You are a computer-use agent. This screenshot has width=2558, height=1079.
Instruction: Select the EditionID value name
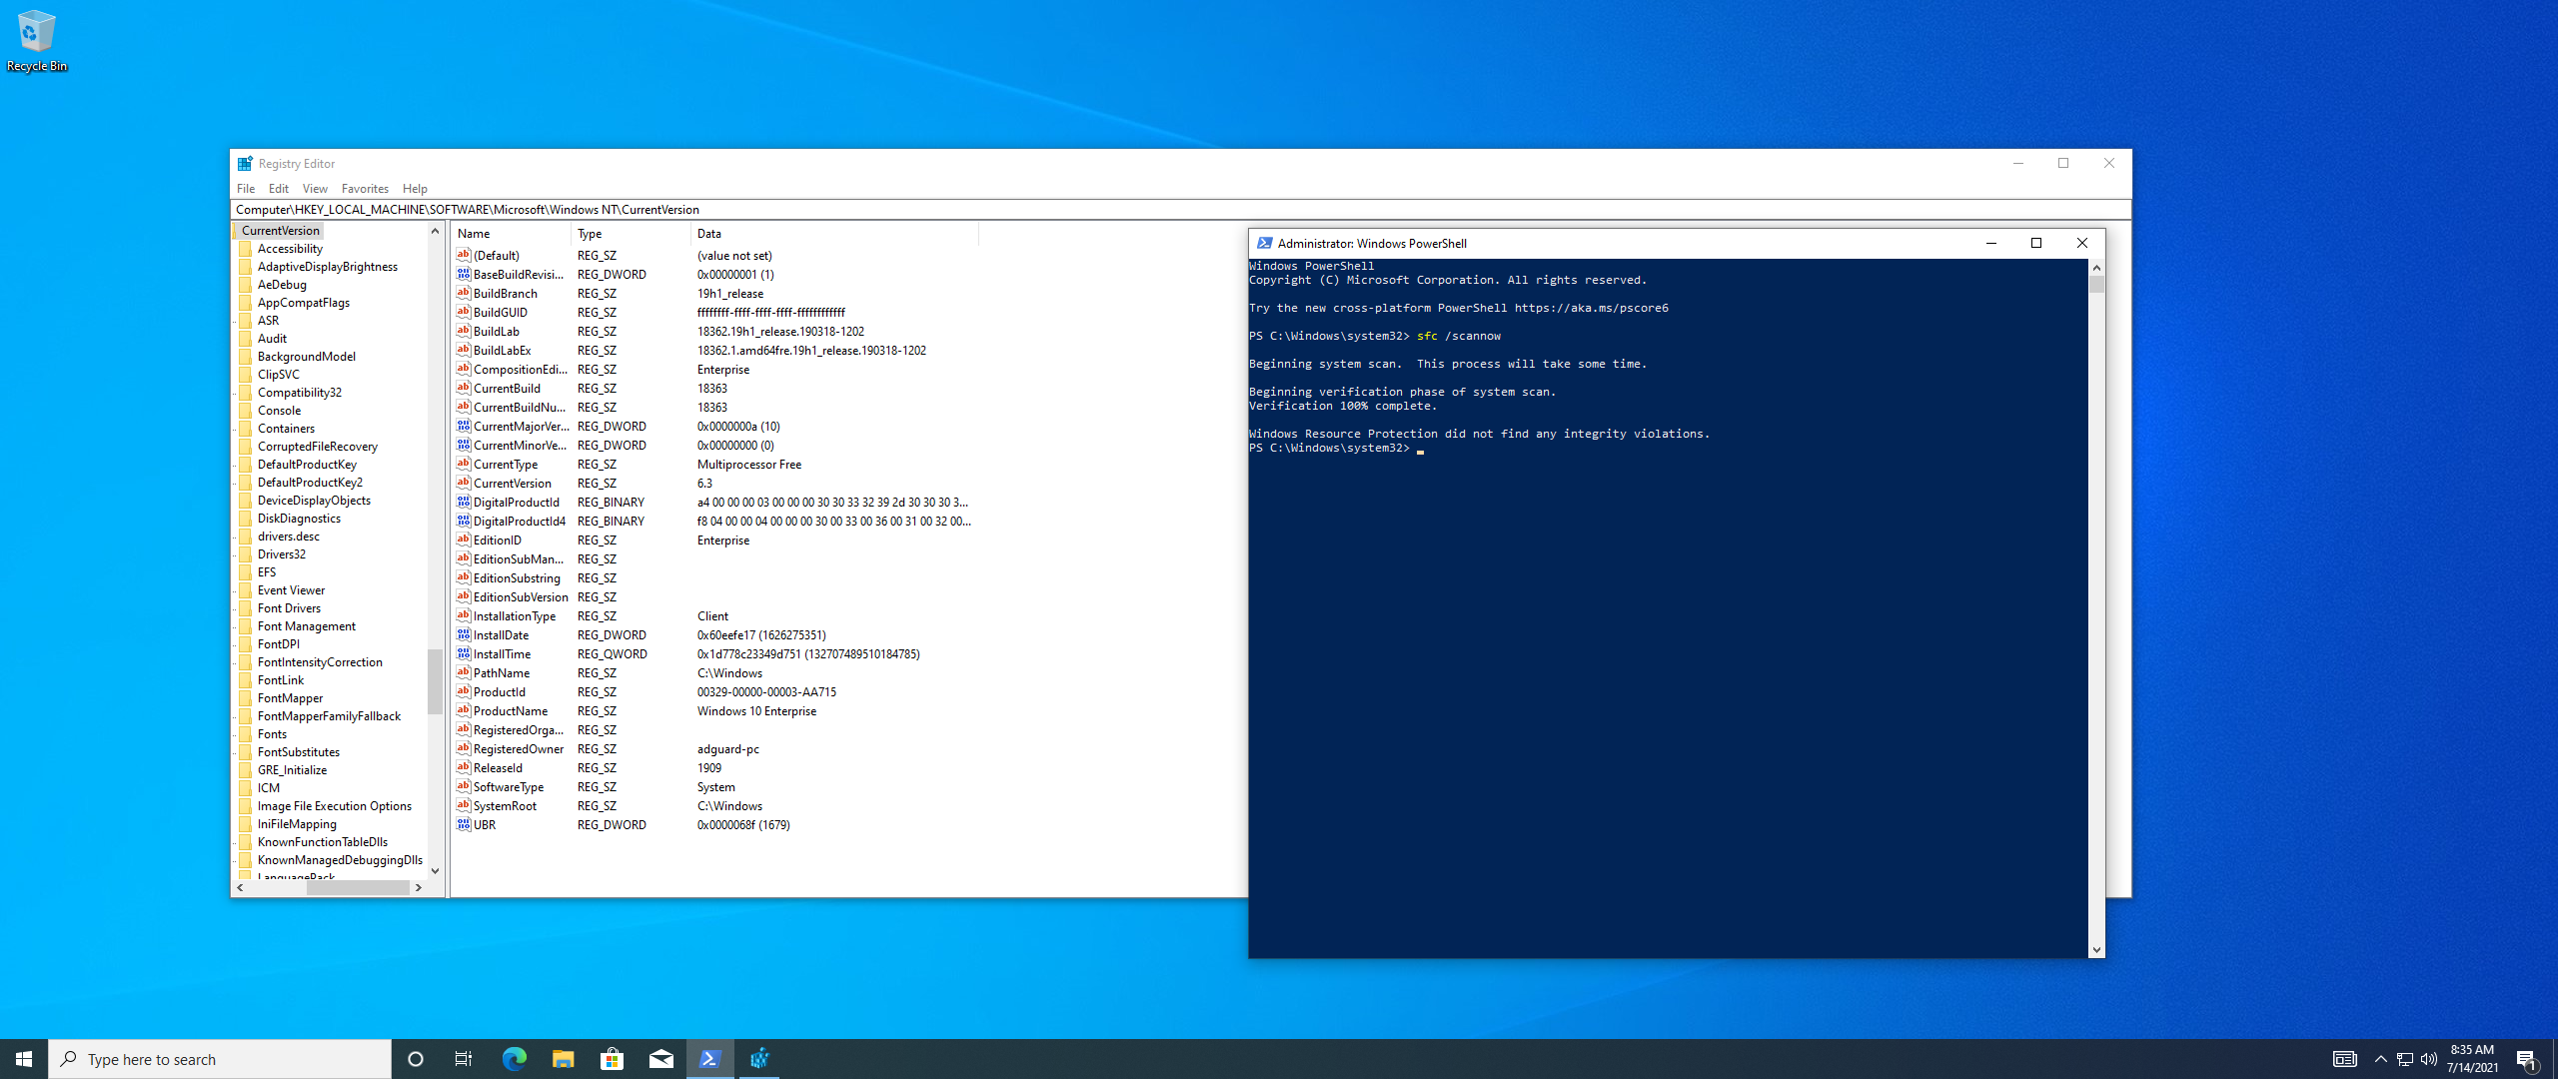[497, 540]
